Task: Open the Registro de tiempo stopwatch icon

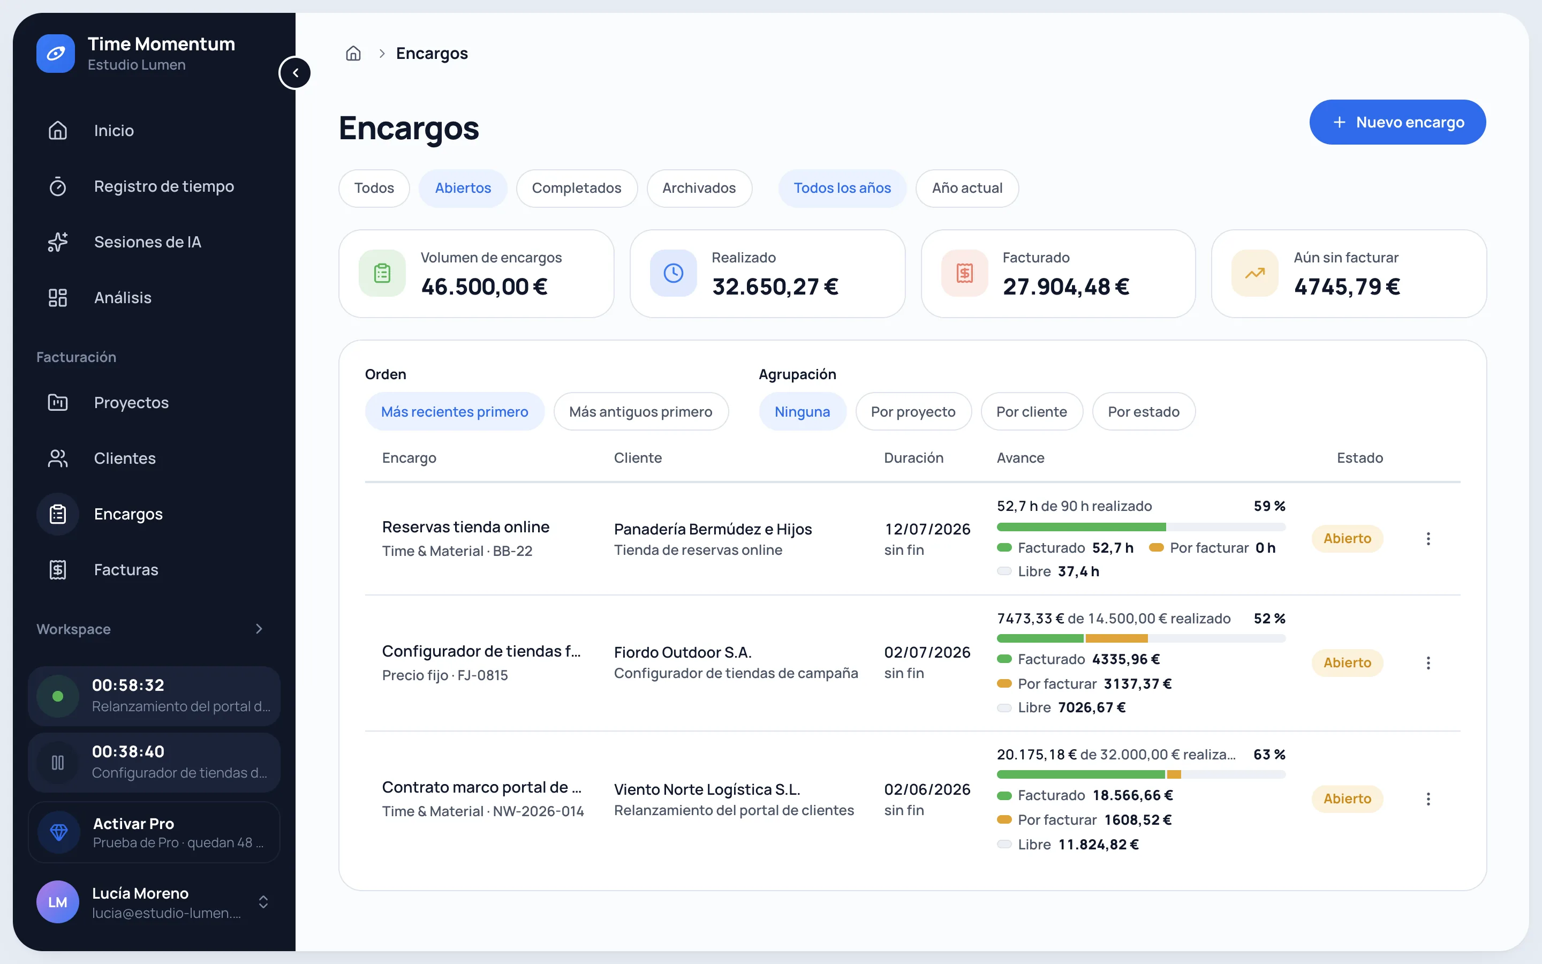Action: pyautogui.click(x=58, y=187)
